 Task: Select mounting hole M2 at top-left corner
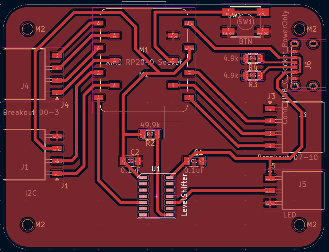[x=27, y=29]
